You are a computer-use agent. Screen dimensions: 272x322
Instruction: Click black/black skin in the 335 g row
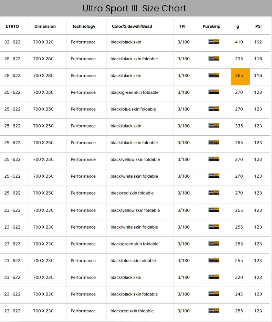point(126,126)
